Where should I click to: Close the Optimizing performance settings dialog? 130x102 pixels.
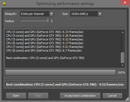click(x=125, y=3)
